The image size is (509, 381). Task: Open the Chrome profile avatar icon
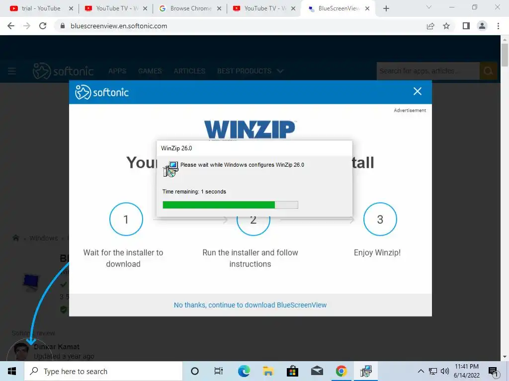pos(482,26)
